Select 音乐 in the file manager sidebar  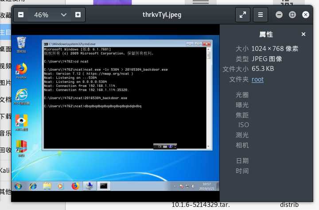coord(5,133)
